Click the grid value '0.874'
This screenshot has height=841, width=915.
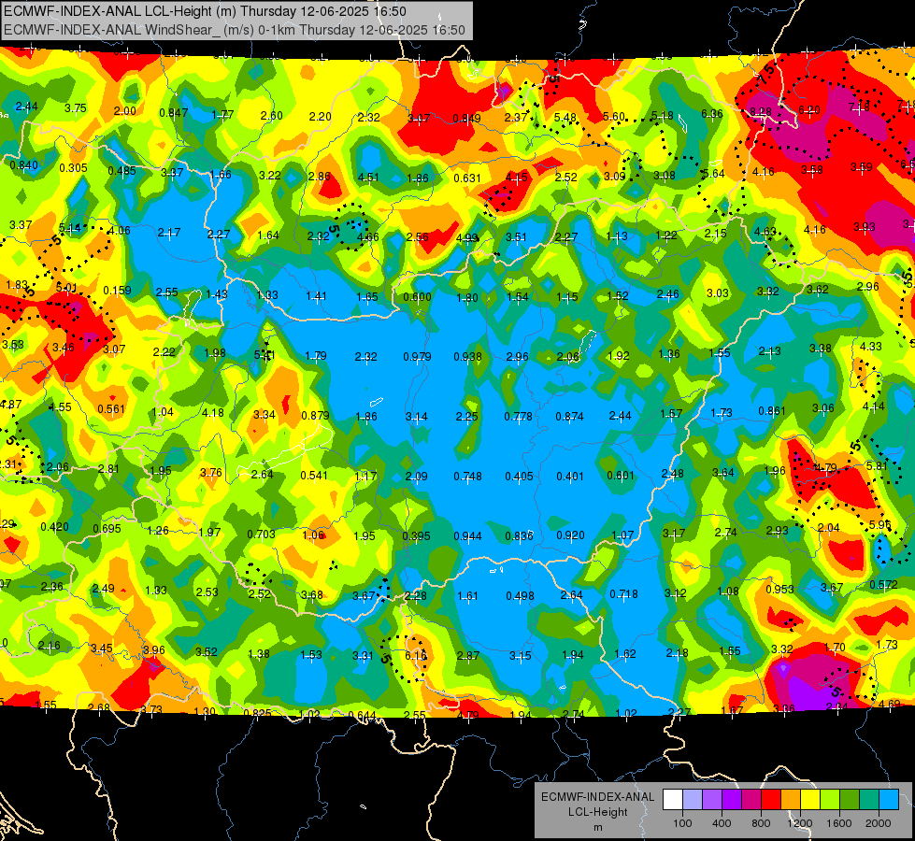569,416
